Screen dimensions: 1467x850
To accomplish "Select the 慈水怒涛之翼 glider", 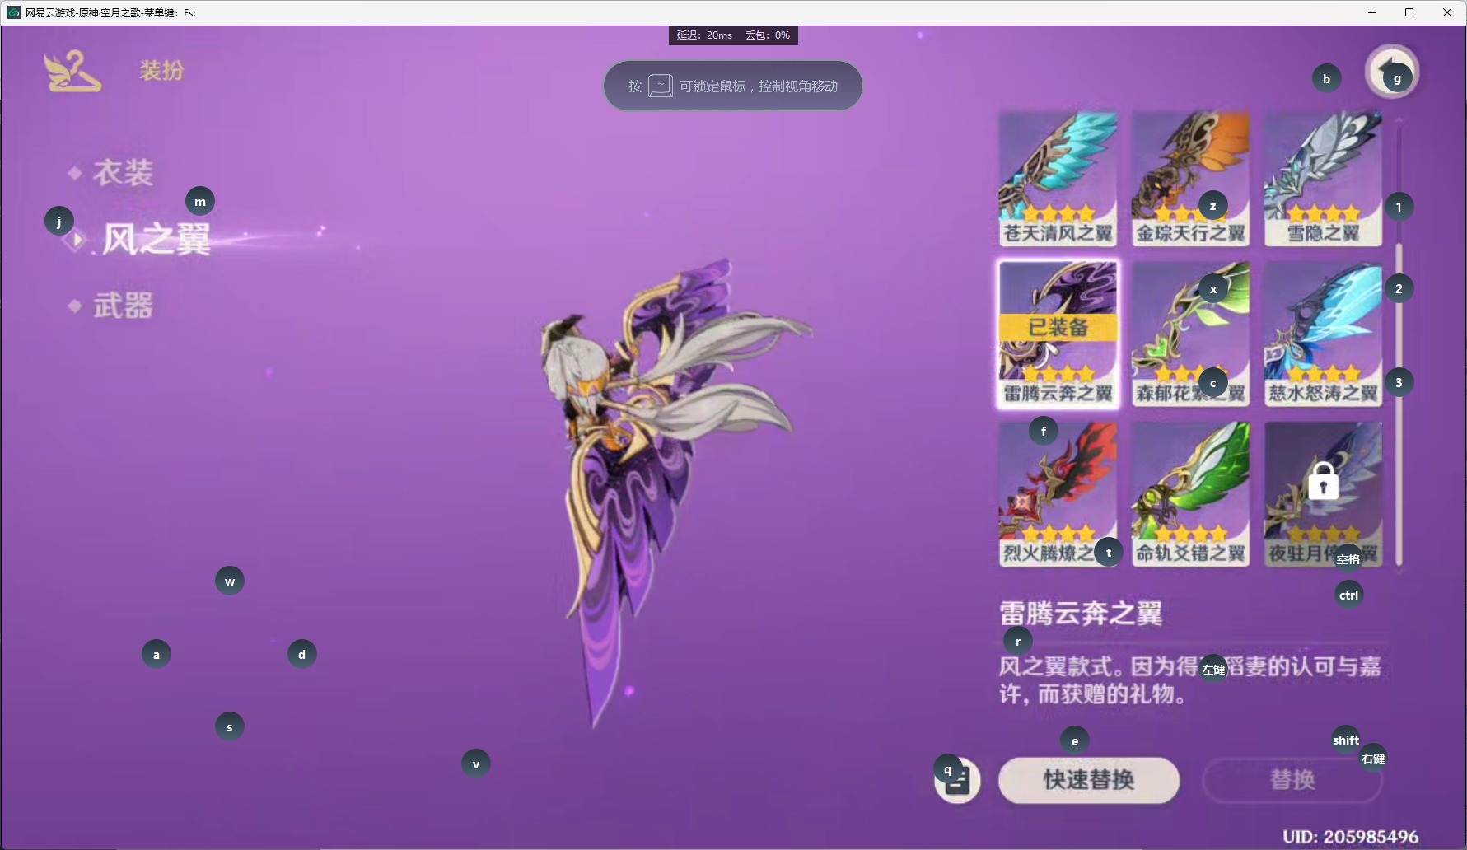I will (x=1324, y=334).
